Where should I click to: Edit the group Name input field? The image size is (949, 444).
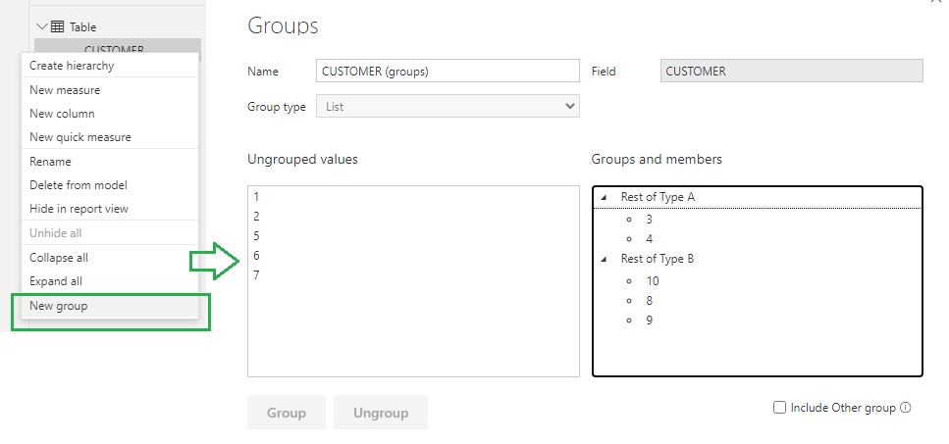pos(448,71)
